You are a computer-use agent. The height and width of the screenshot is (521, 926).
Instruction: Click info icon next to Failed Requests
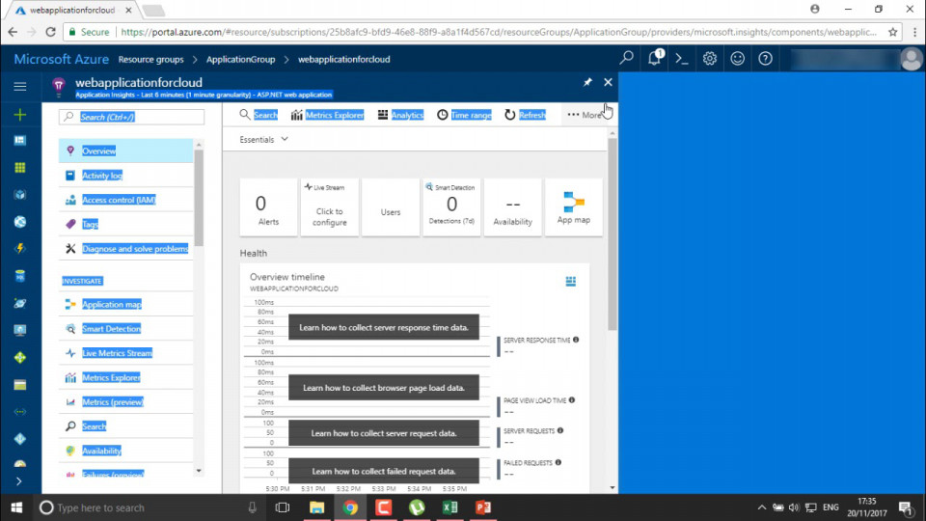[x=558, y=462]
